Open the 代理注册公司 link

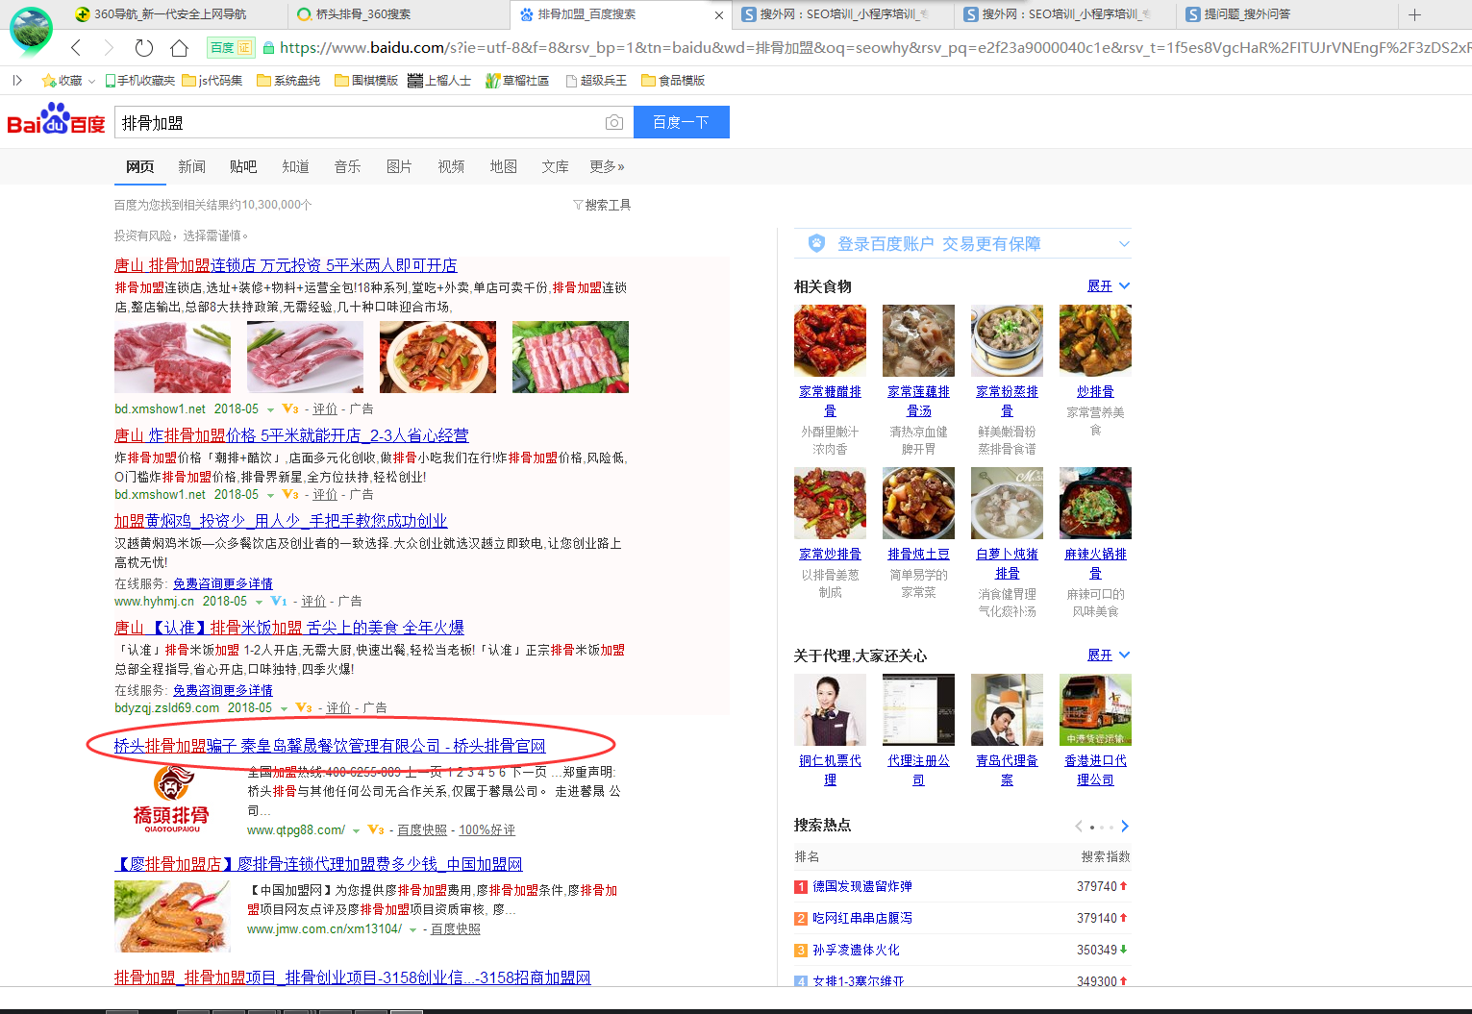click(x=918, y=770)
